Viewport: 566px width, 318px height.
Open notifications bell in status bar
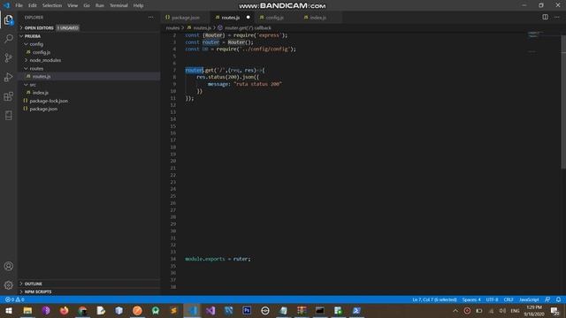[x=558, y=299]
